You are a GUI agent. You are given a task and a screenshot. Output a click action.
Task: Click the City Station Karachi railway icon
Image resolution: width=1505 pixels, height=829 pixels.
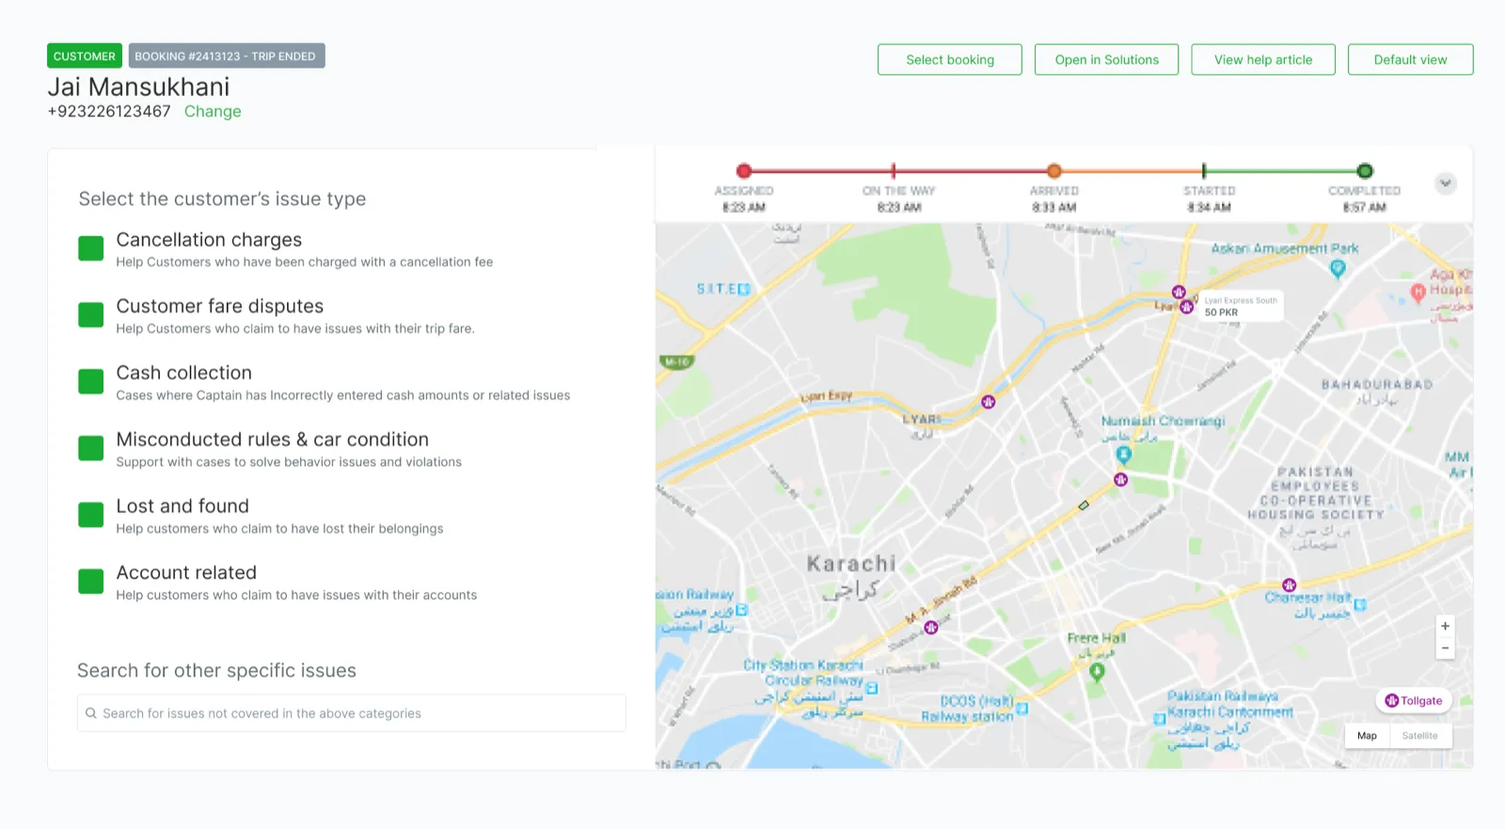(872, 689)
